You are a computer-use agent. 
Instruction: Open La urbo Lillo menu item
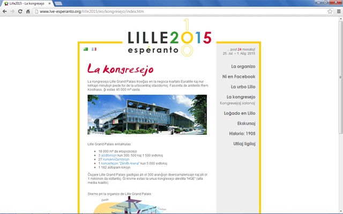tap(243, 87)
